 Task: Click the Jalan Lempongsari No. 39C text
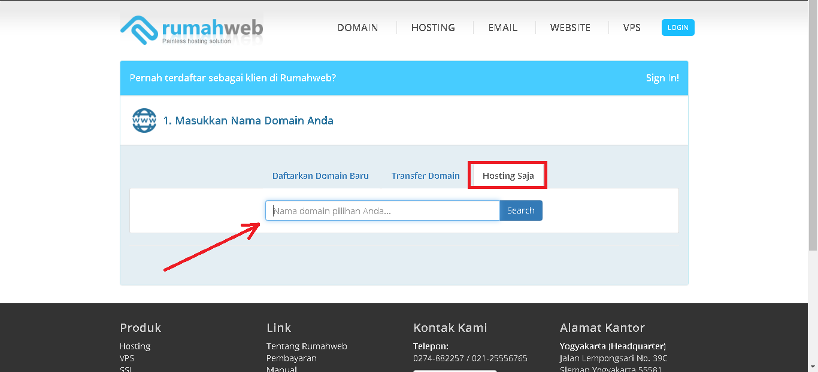tap(614, 358)
